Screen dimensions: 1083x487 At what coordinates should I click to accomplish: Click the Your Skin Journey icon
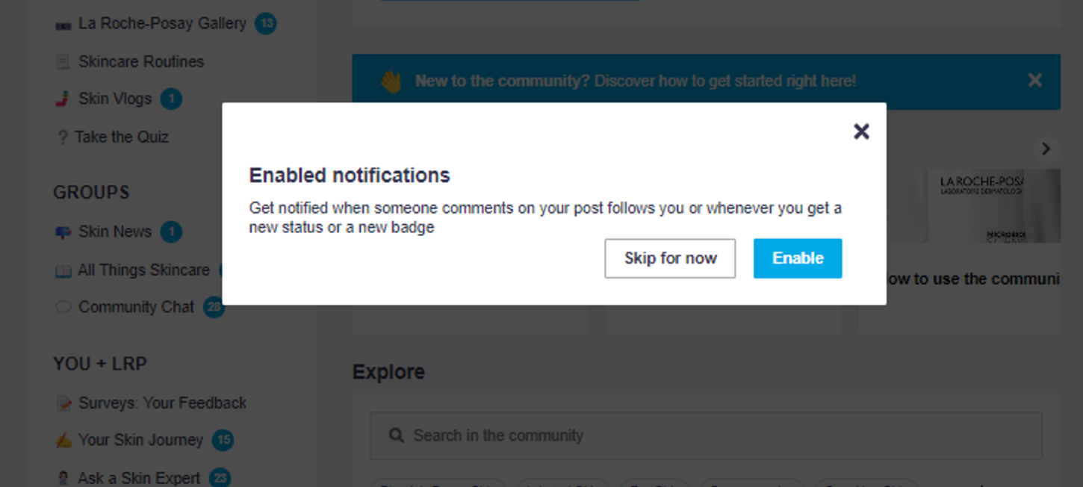[63, 441]
